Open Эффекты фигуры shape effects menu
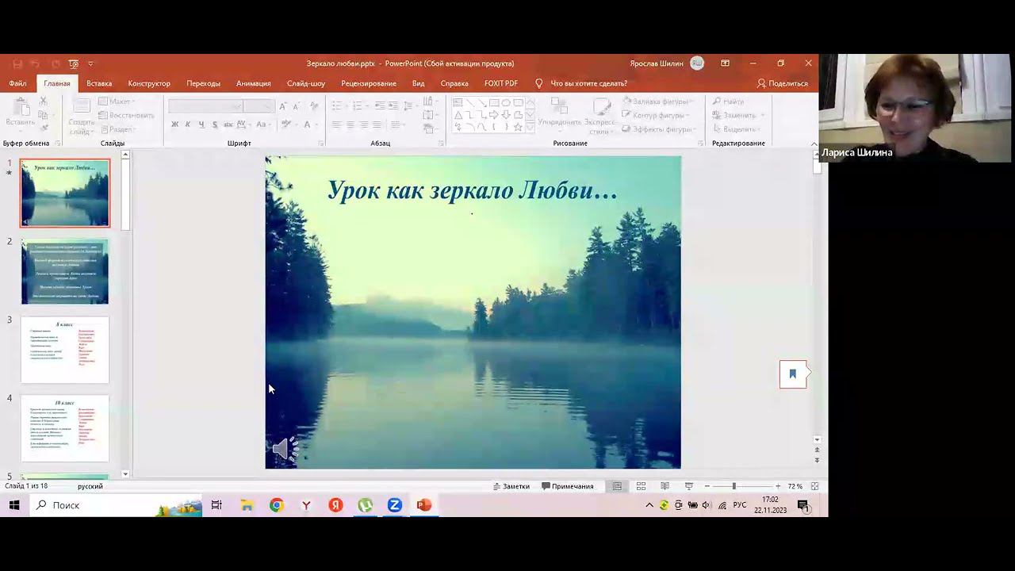This screenshot has width=1015, height=571. tap(658, 129)
